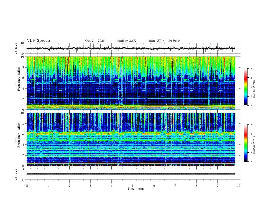The height and width of the screenshot is (208, 269).
Task: Click the time axis tick label '5'
Action: click(x=133, y=186)
